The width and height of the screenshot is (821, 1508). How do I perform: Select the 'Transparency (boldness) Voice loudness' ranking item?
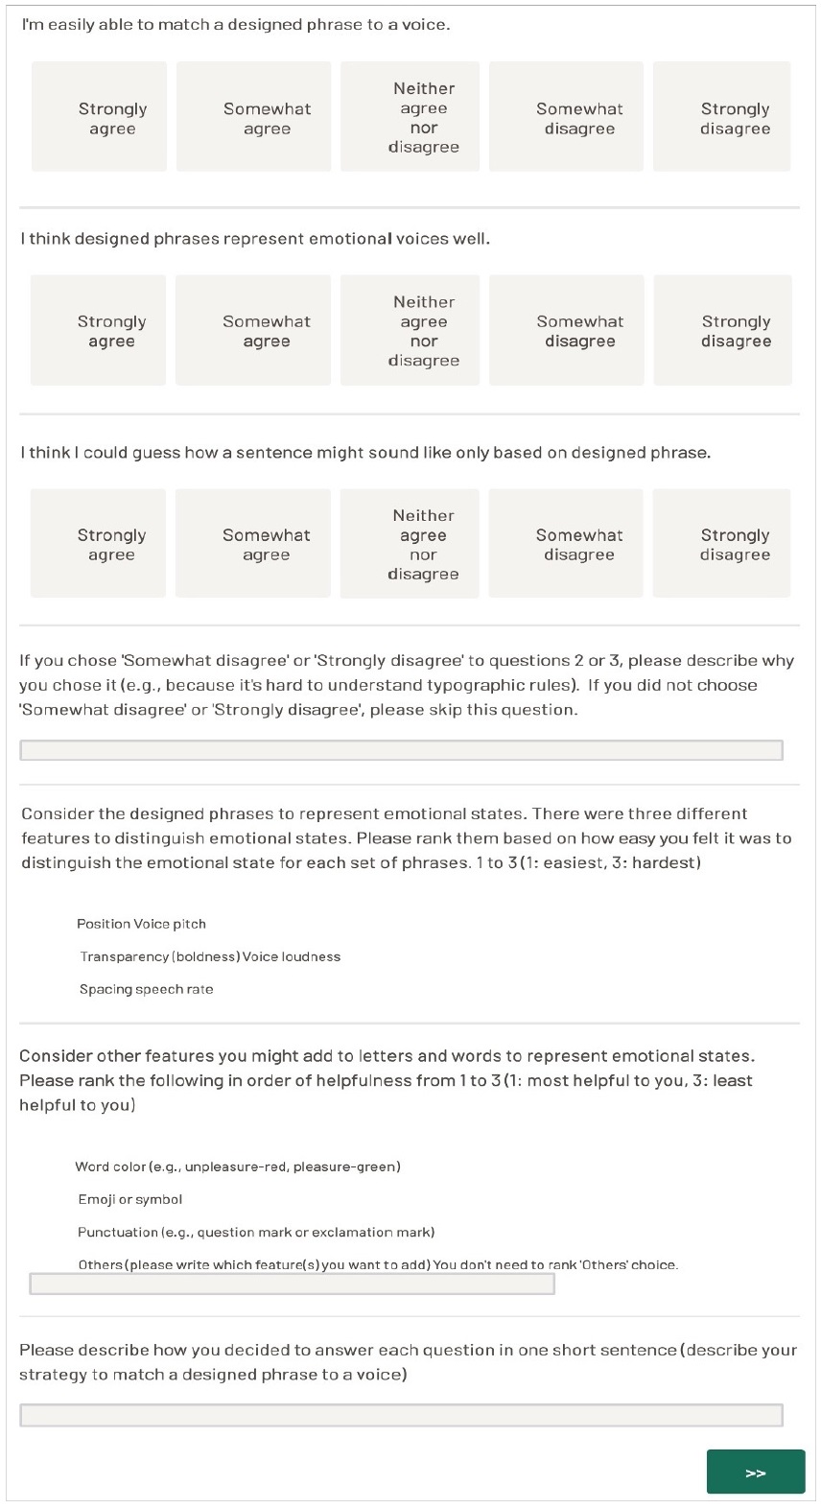pyautogui.click(x=210, y=956)
